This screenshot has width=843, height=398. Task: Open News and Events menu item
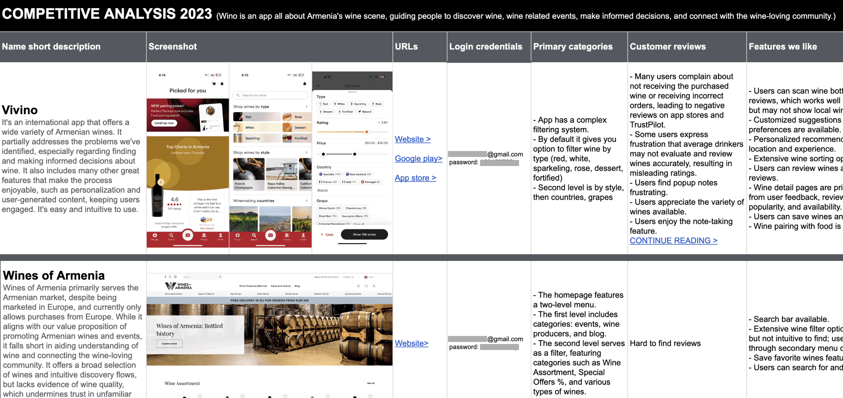click(x=281, y=286)
